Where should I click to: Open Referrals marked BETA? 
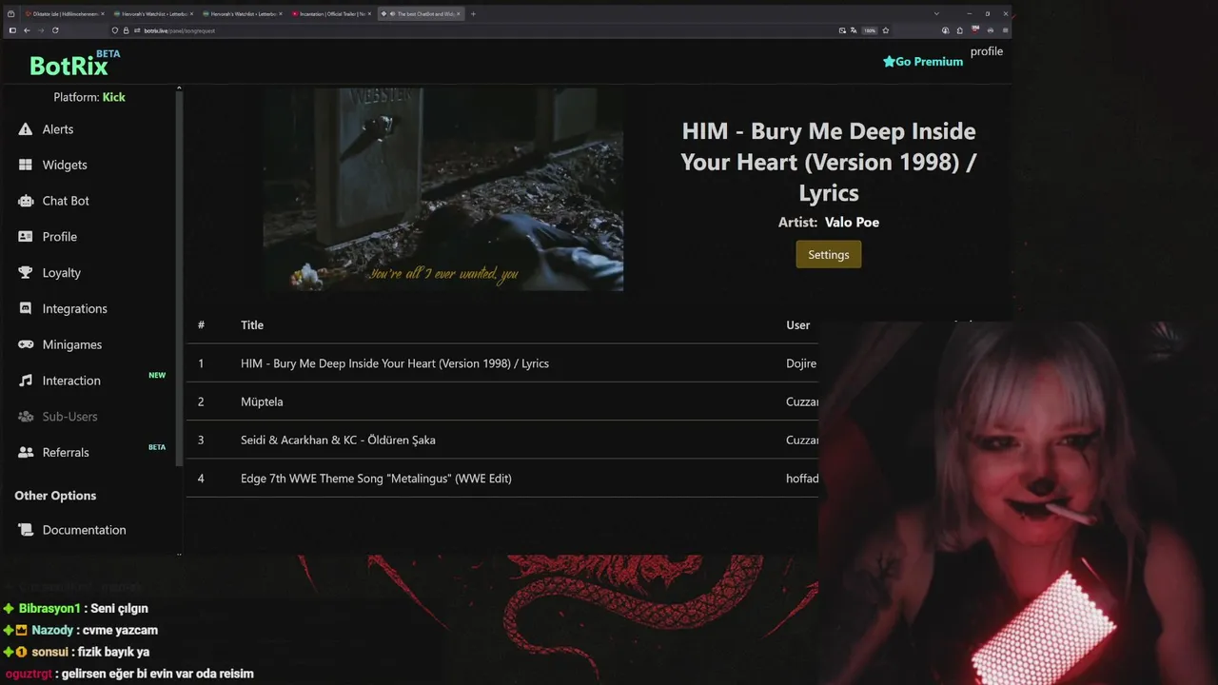coord(66,453)
